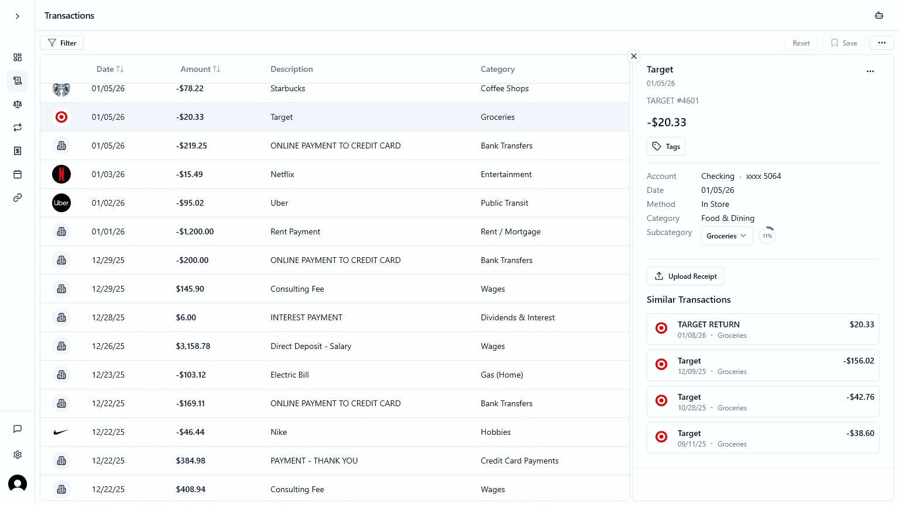This screenshot has width=899, height=505.
Task: Open the calendar view from the sidebar
Action: [x=18, y=174]
